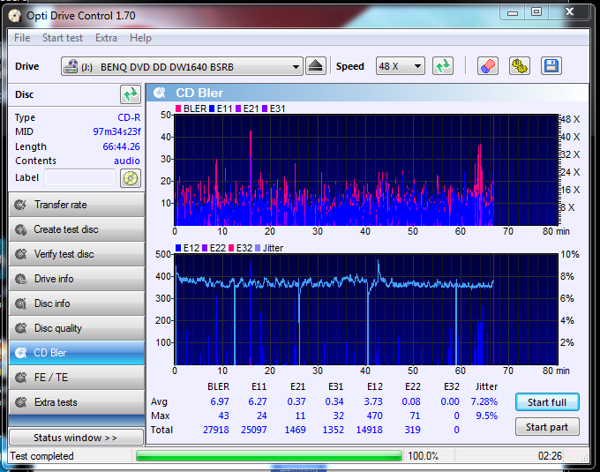The height and width of the screenshot is (472, 600).
Task: Click the Test completed status text
Action: [41, 456]
